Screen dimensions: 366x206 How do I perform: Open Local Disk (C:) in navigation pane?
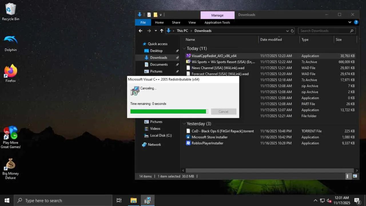[161, 135]
